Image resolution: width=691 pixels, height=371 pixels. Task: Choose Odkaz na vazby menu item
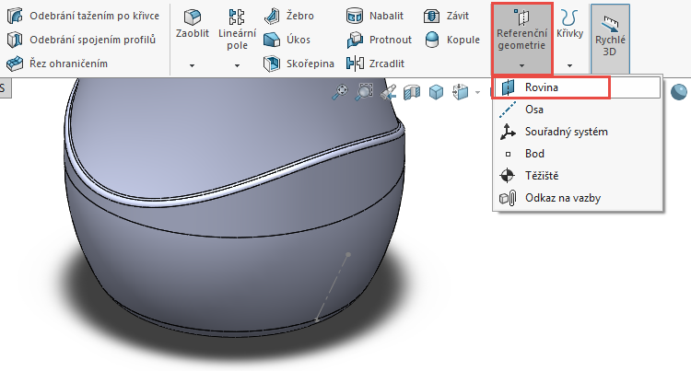point(577,198)
